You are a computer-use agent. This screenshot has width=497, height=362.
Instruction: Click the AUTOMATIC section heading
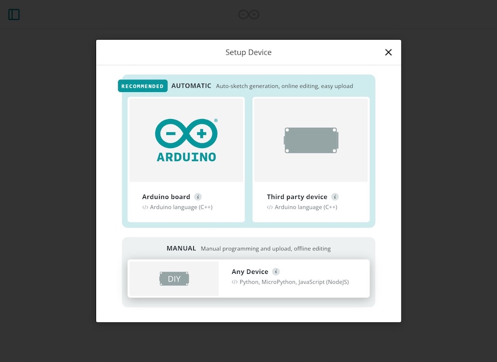(191, 86)
